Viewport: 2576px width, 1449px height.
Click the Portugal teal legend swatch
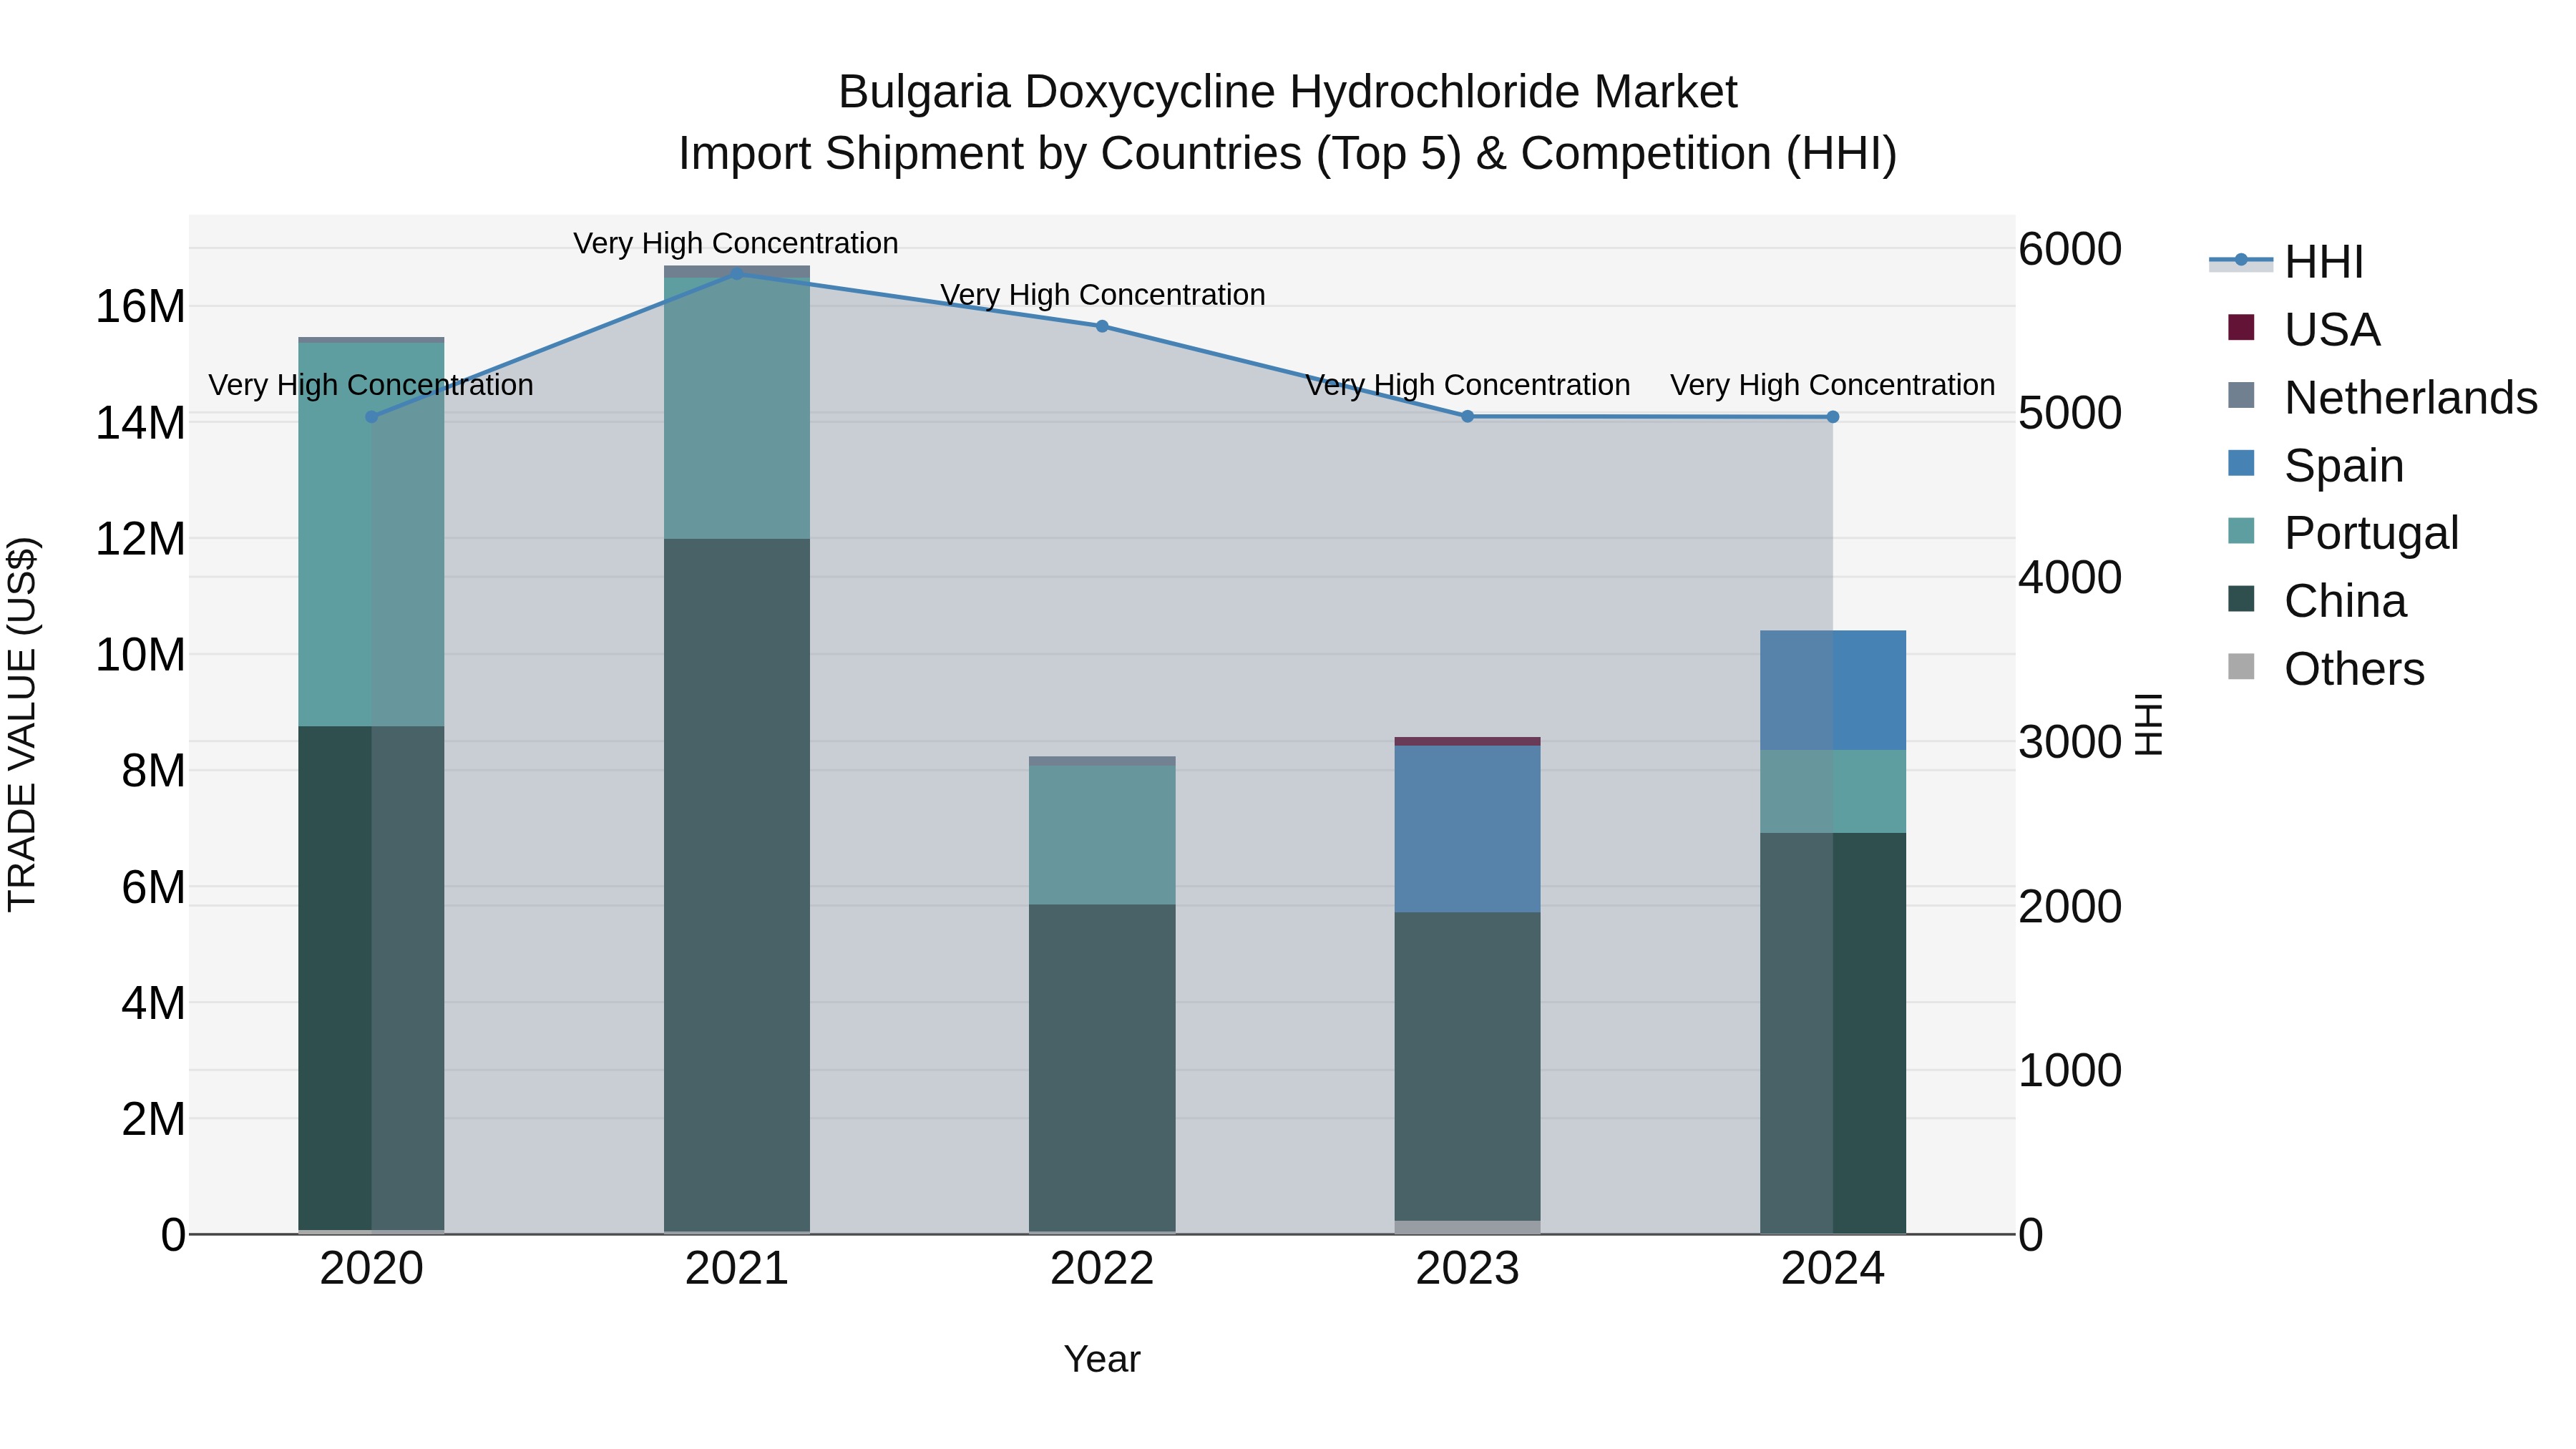tap(2241, 532)
